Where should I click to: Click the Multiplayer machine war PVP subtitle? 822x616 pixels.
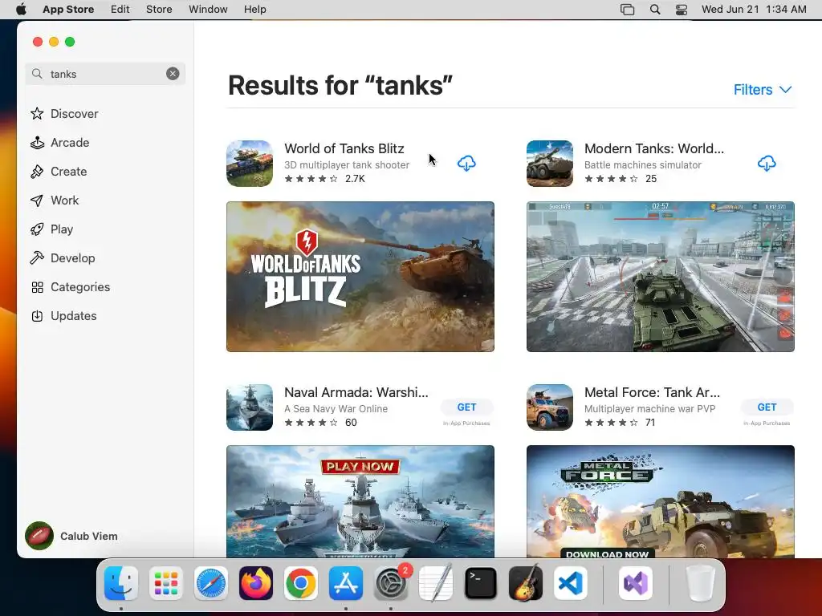click(649, 408)
